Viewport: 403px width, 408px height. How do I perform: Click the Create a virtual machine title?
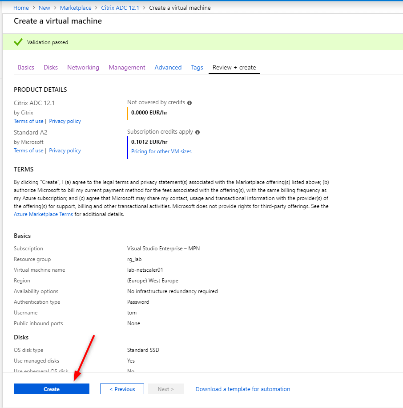[58, 21]
